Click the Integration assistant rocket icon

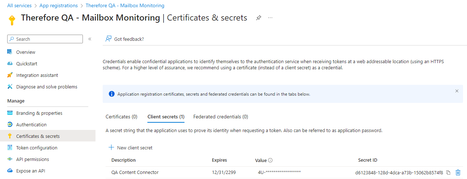(x=10, y=75)
